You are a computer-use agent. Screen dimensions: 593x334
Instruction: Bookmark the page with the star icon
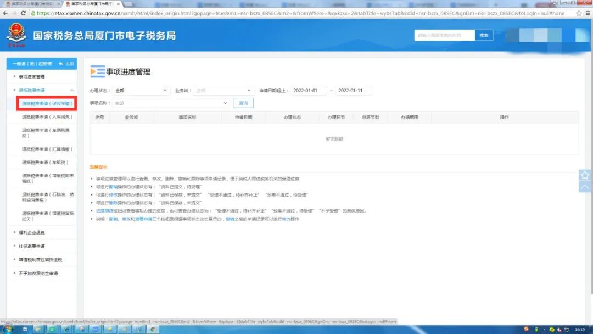point(579,13)
